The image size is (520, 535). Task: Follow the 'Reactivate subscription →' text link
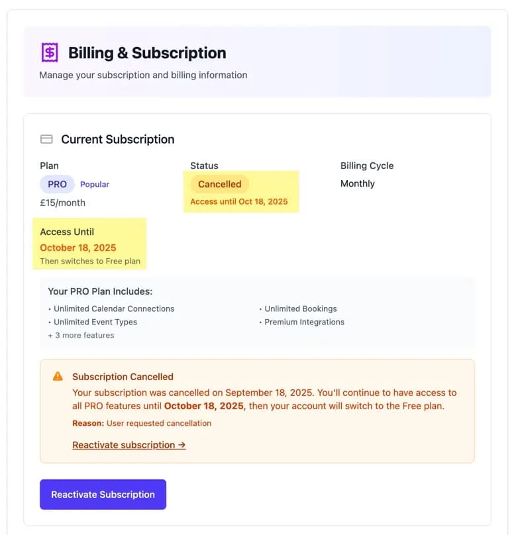pos(129,445)
